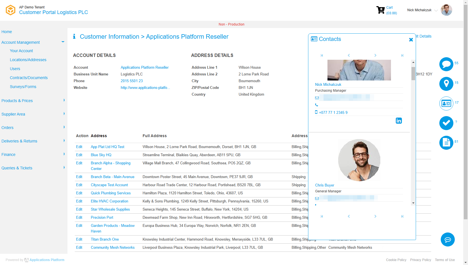This screenshot has height=265, width=468.
Task: Click Nick Michalczuk's email envelope icon
Action: [317, 98]
